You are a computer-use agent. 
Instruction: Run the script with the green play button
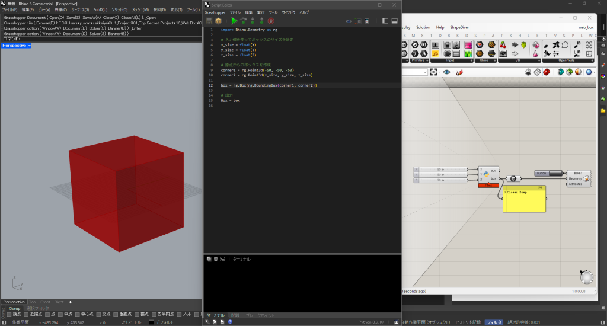[x=234, y=21]
